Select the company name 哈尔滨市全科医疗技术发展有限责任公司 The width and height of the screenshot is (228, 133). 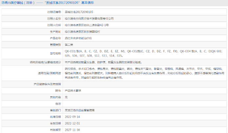(89, 19)
